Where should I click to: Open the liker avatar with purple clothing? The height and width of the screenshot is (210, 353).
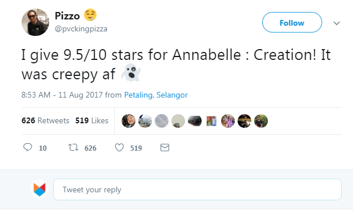tap(228, 121)
